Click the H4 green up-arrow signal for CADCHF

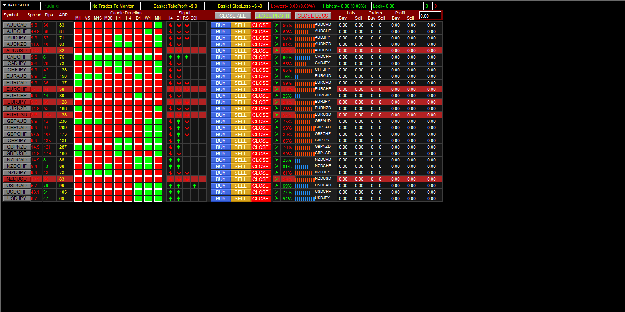pos(170,57)
